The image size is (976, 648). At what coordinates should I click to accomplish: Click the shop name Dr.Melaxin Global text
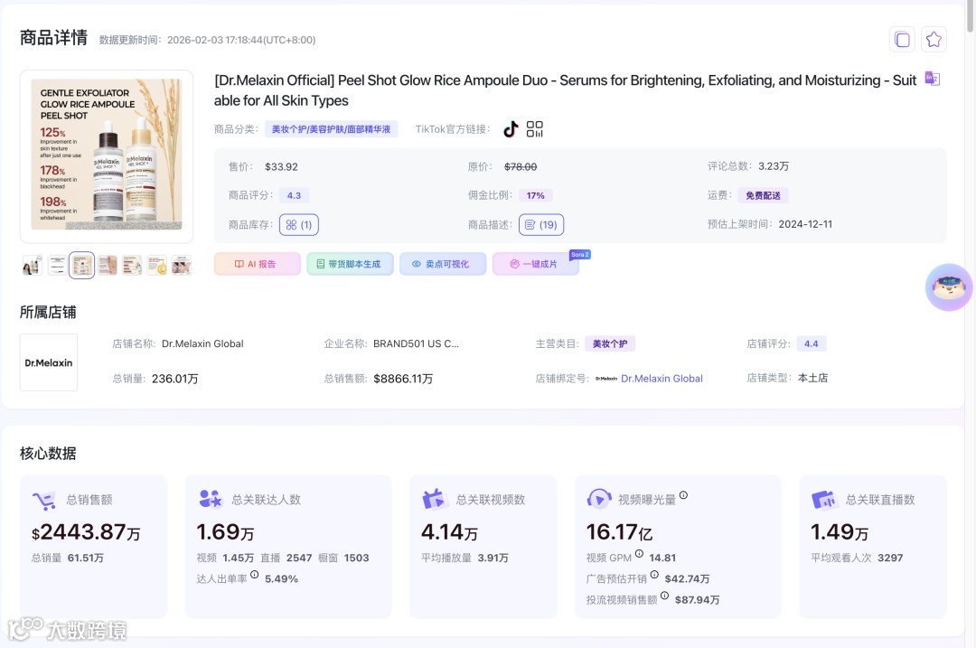pos(202,343)
